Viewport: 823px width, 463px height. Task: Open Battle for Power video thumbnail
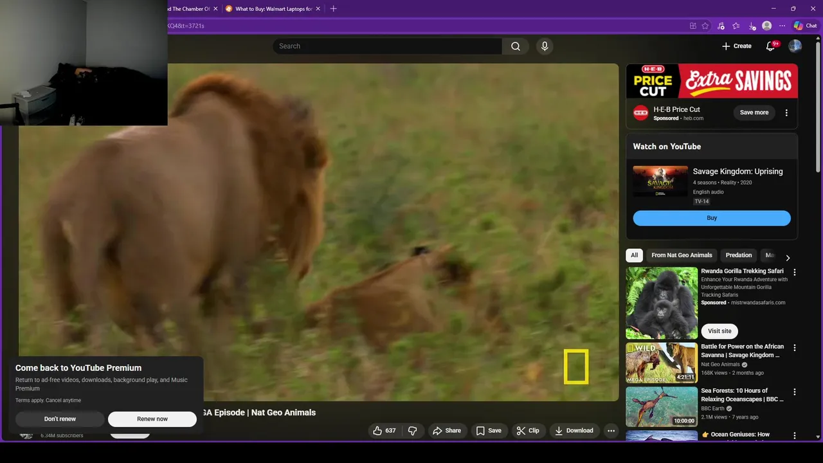662,363
